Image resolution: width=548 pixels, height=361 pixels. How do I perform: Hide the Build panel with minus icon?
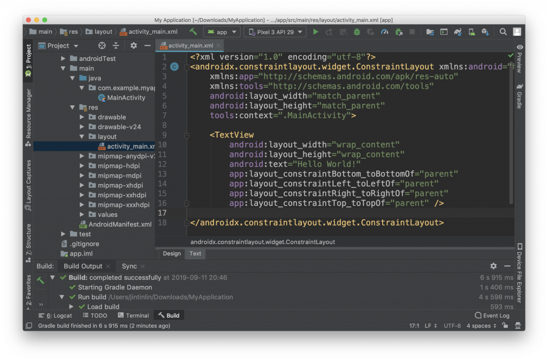pos(507,266)
